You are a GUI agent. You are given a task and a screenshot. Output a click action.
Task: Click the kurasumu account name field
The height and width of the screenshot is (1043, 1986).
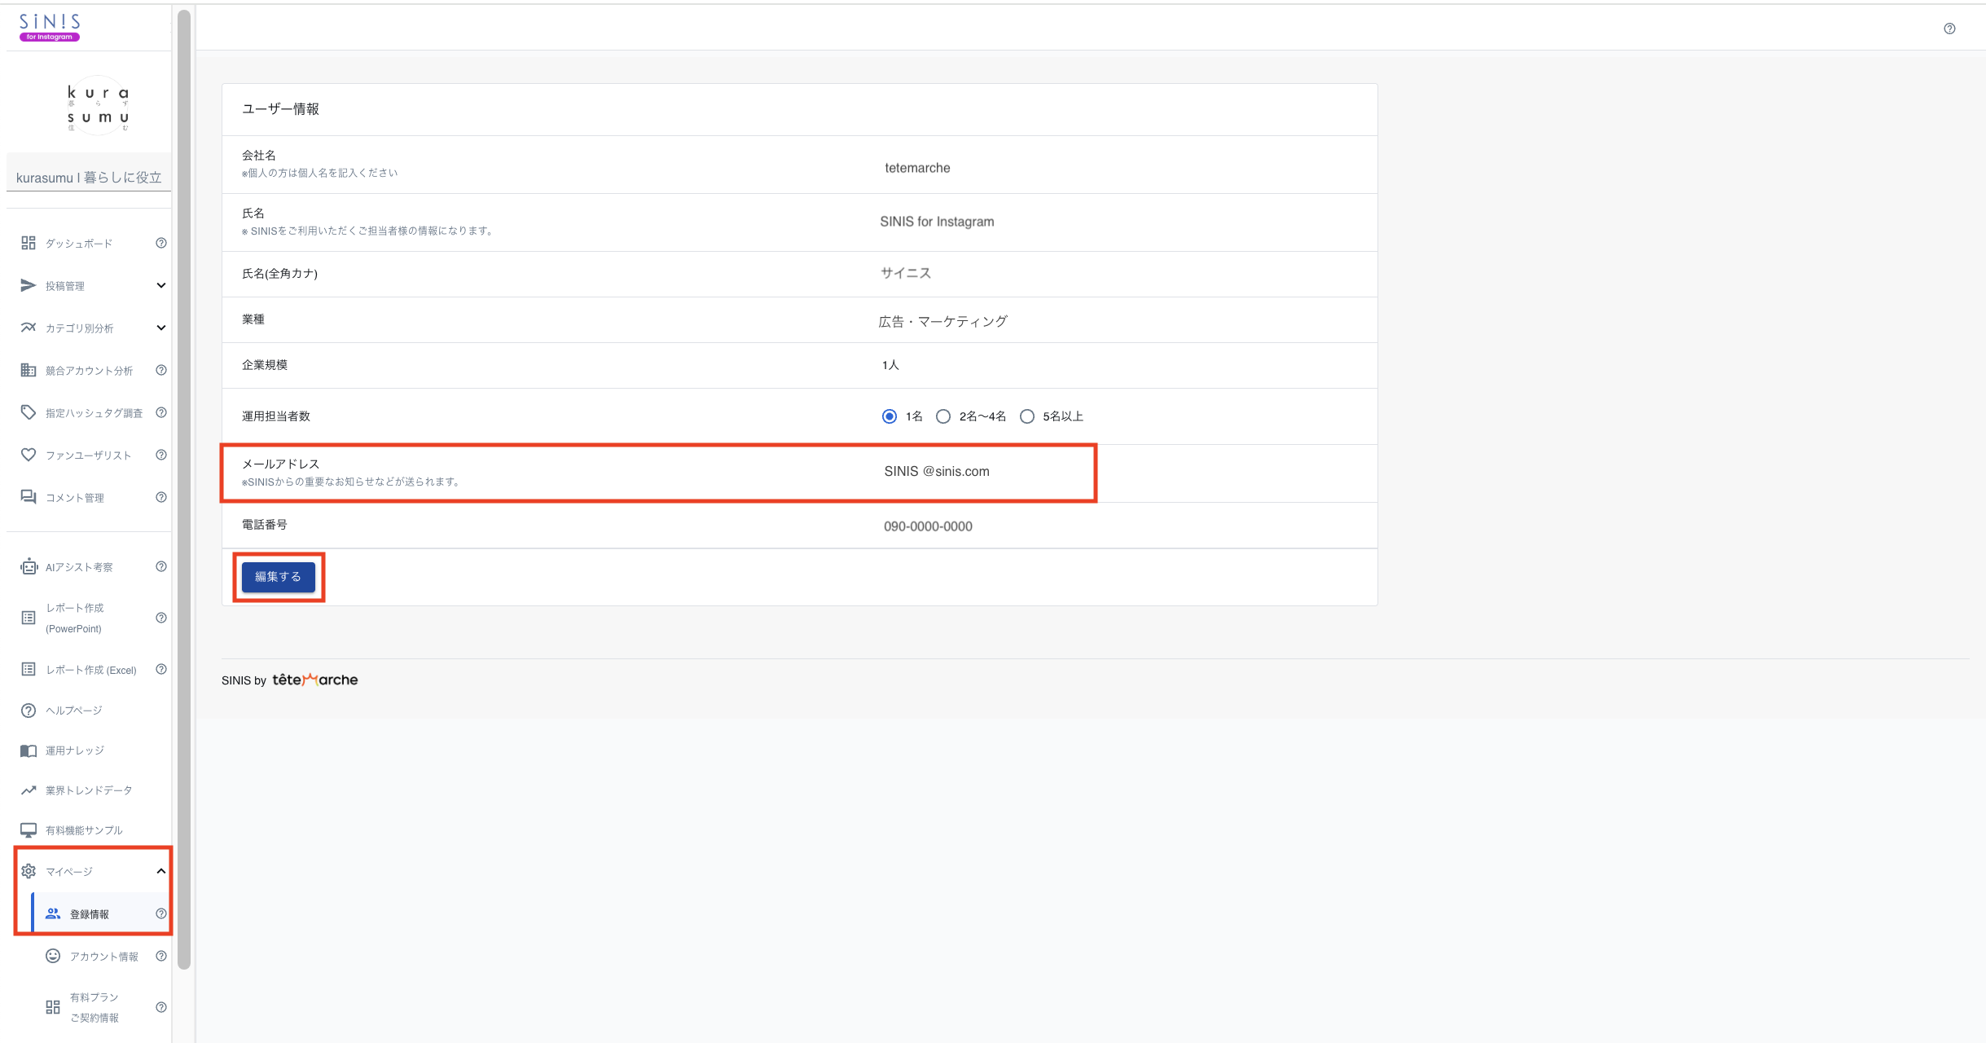pos(89,178)
